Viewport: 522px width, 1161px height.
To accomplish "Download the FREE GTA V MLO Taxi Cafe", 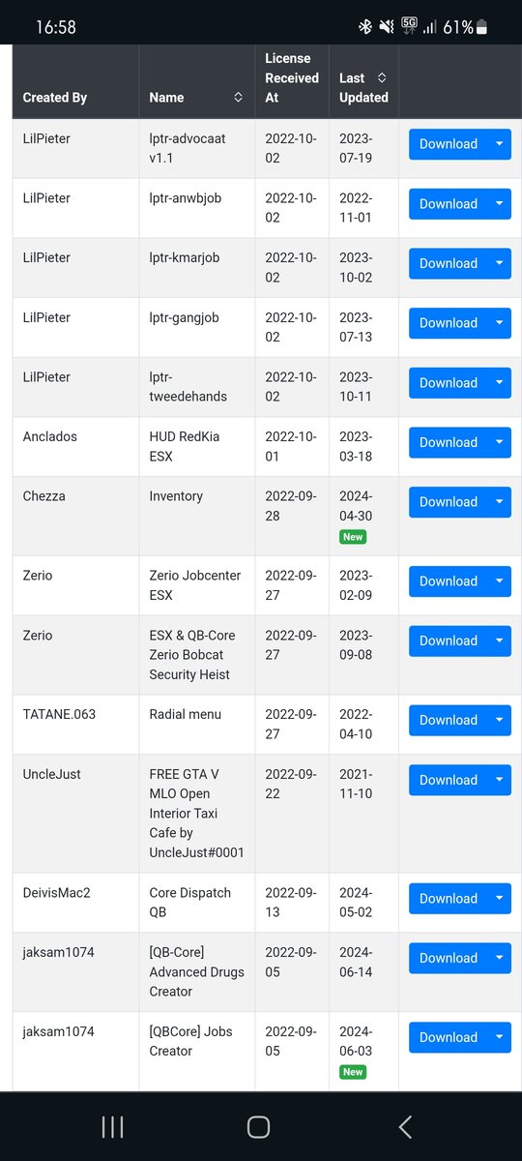I will point(449,781).
